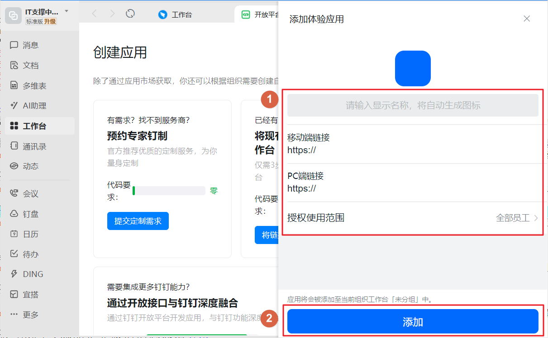Viewport: 548px width, 338px height.
Task: Select 工作台 in the left sidebar
Action: coord(39,126)
